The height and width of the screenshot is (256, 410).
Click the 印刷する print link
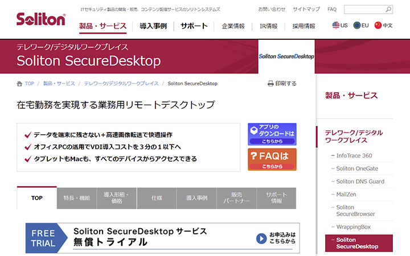pos(286,84)
